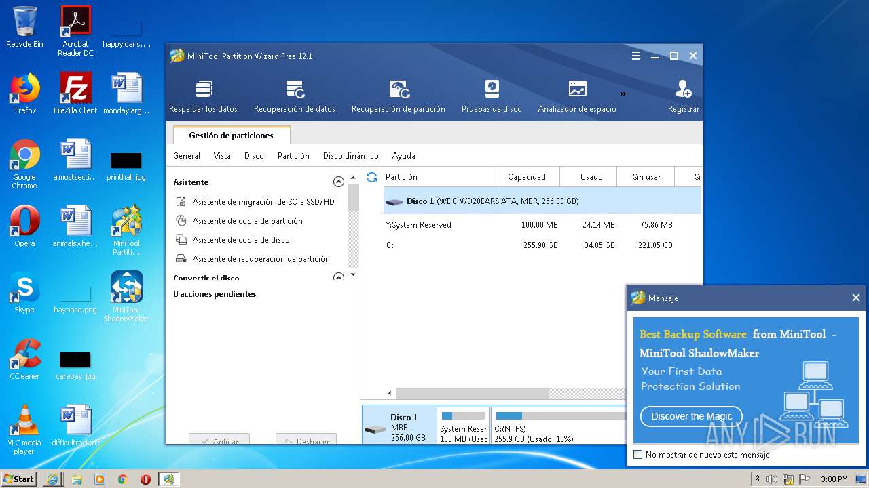Open Respaldar los datos tool

[x=203, y=96]
